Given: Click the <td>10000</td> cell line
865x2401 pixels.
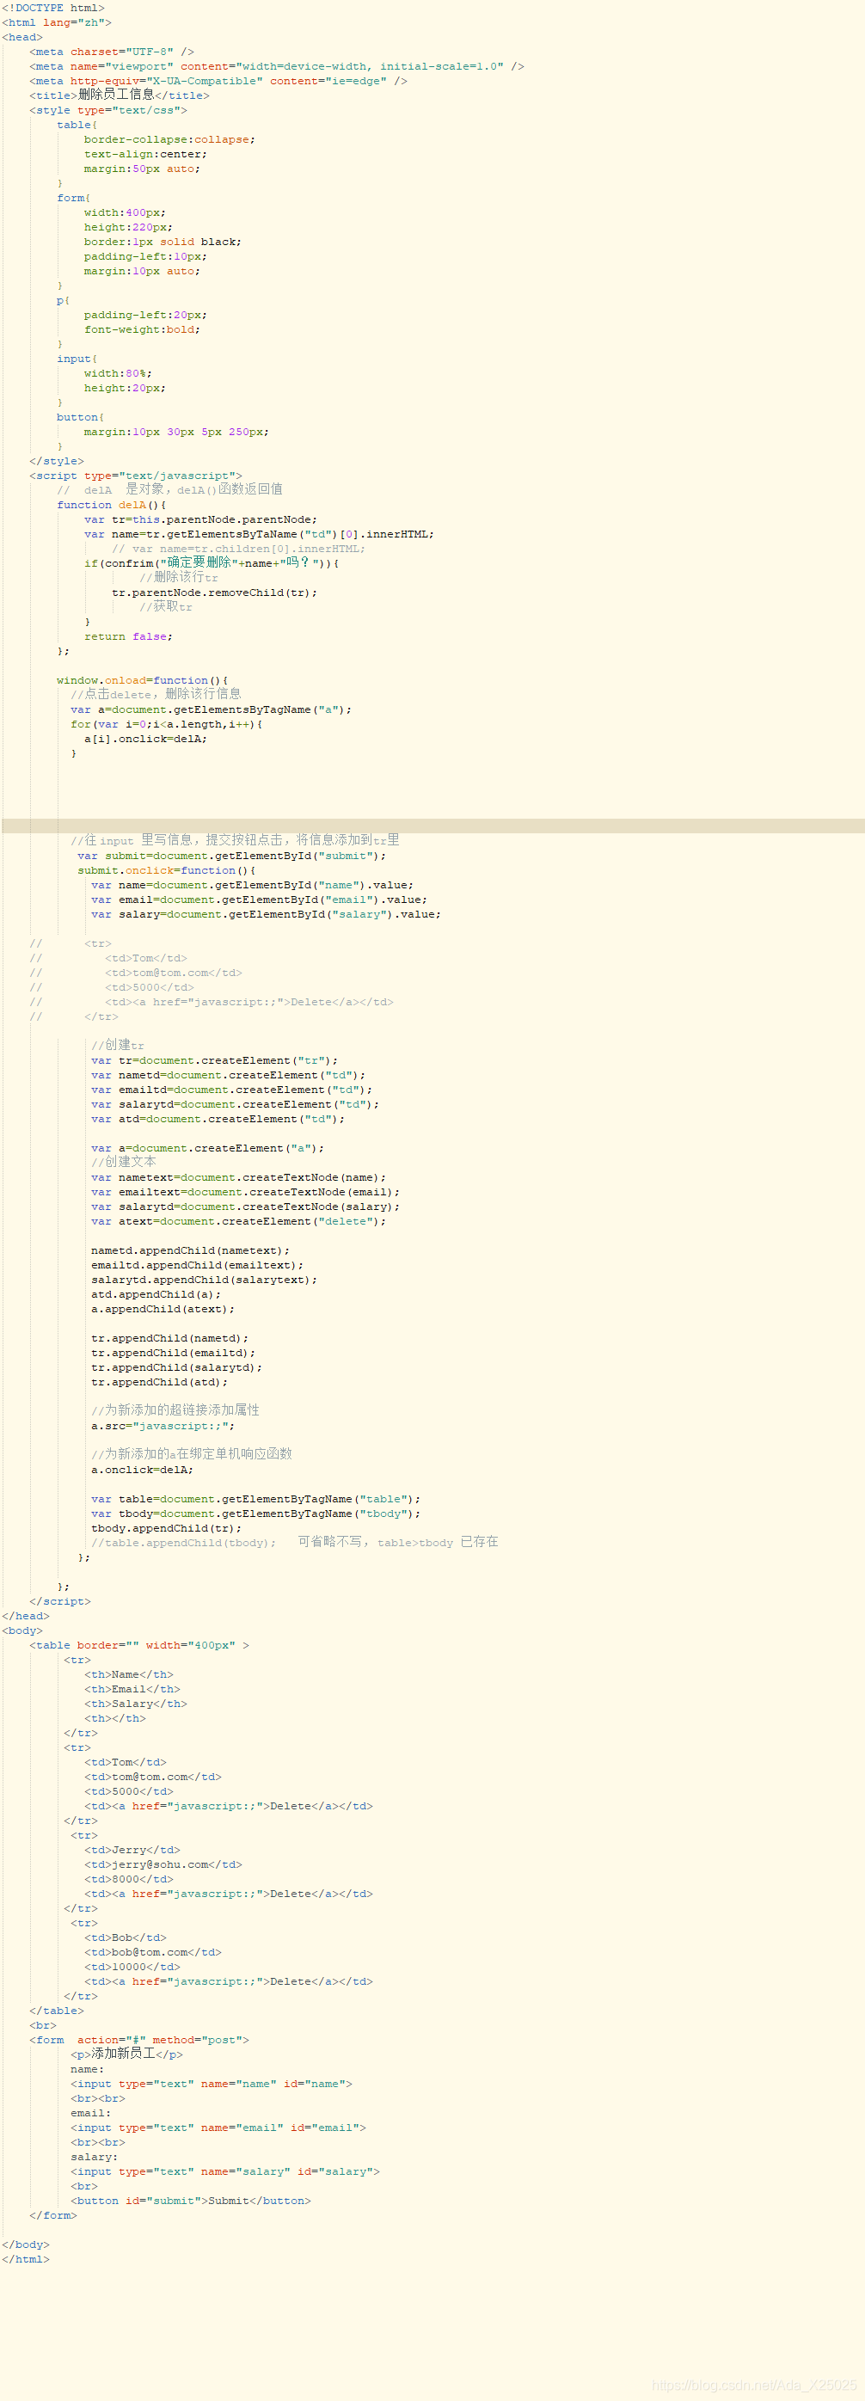Looking at the screenshot, I should coord(132,1967).
